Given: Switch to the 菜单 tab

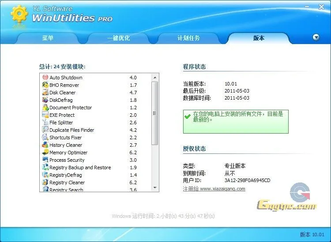Looking at the screenshot, I should [48, 38].
